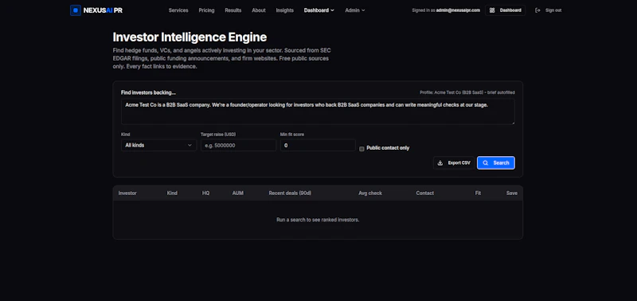Click the blue Search button
Viewport: 637px width, 301px height.
tap(495, 163)
